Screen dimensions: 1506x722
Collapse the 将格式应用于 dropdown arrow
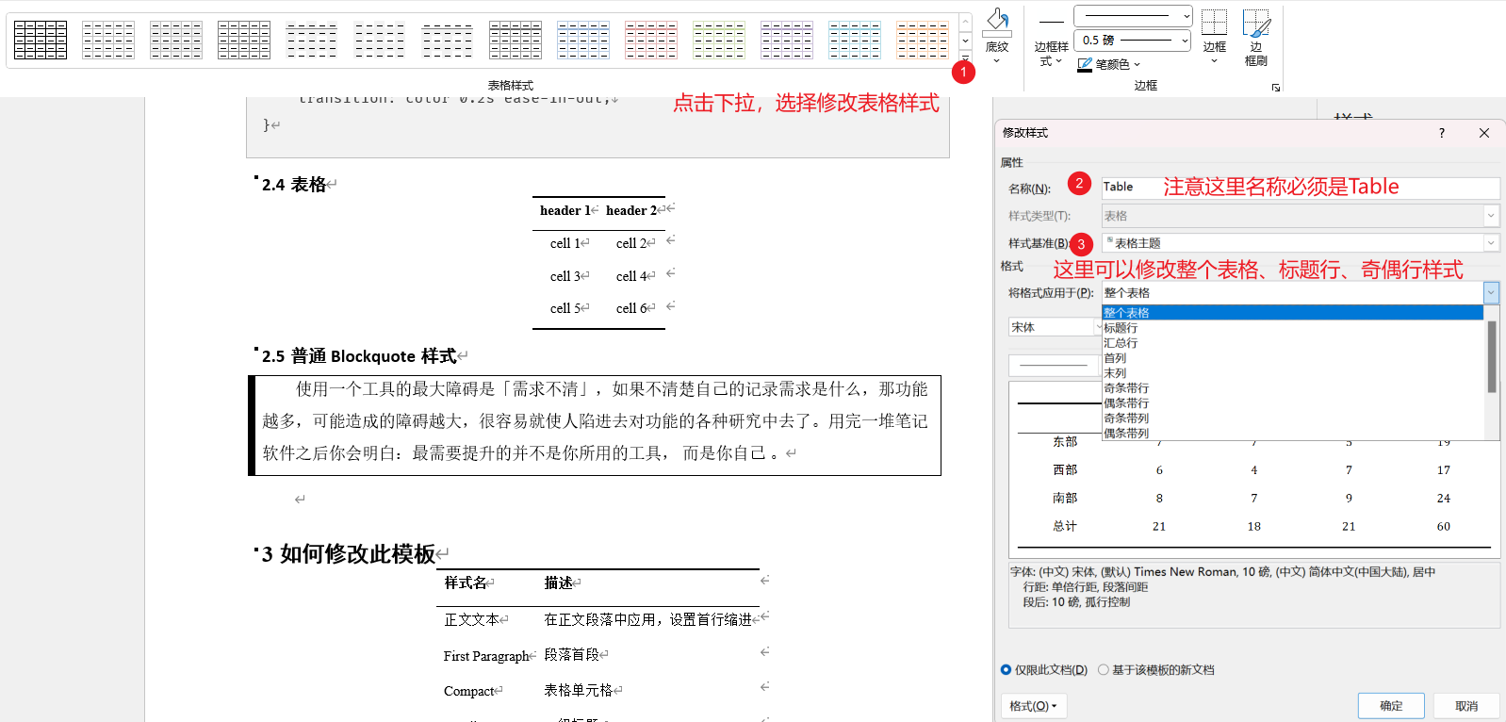[1491, 293]
